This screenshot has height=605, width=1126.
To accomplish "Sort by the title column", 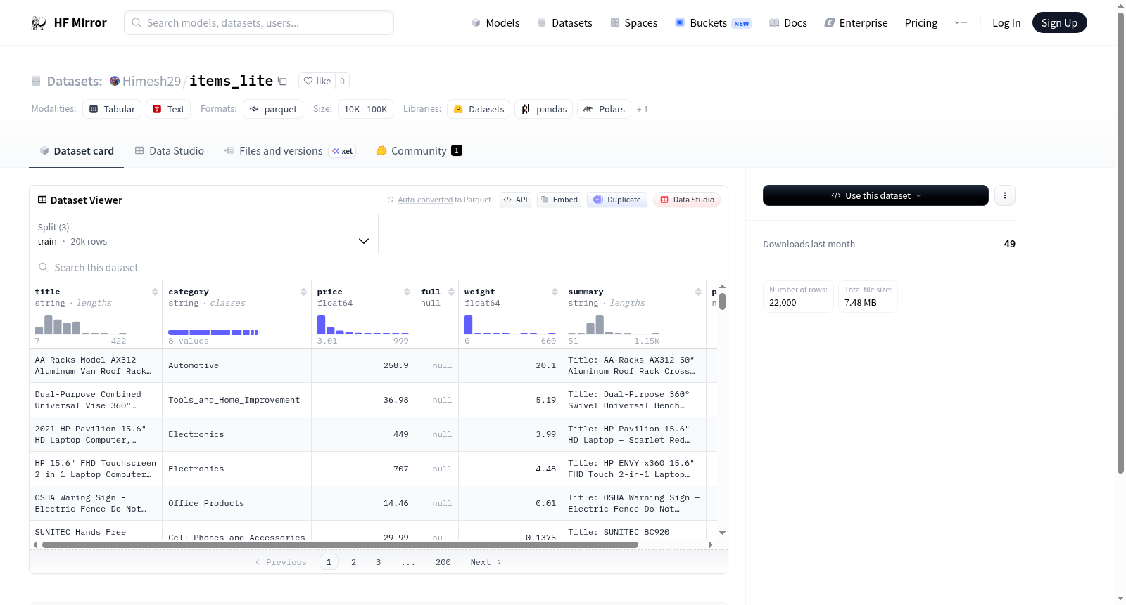I will coord(155,292).
